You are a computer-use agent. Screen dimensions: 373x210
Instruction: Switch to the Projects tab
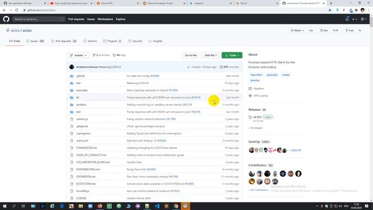tap(112, 41)
